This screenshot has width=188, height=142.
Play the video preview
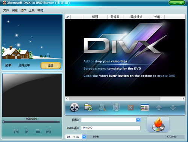click(27, 131)
